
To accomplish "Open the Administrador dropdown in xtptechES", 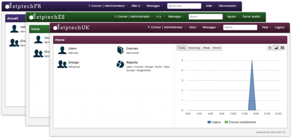I will (134, 16).
